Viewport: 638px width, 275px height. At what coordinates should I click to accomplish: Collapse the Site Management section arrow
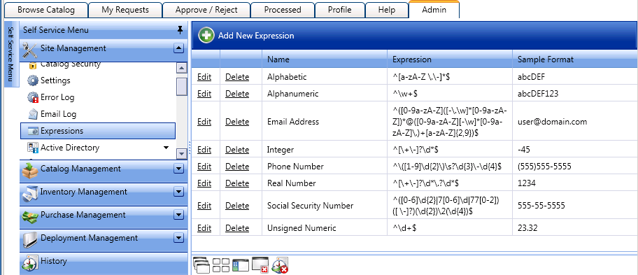(178, 48)
